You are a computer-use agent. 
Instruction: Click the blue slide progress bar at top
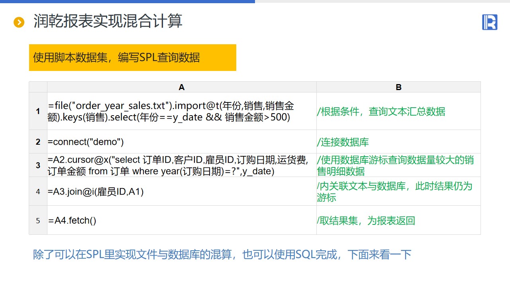coord(127,2)
